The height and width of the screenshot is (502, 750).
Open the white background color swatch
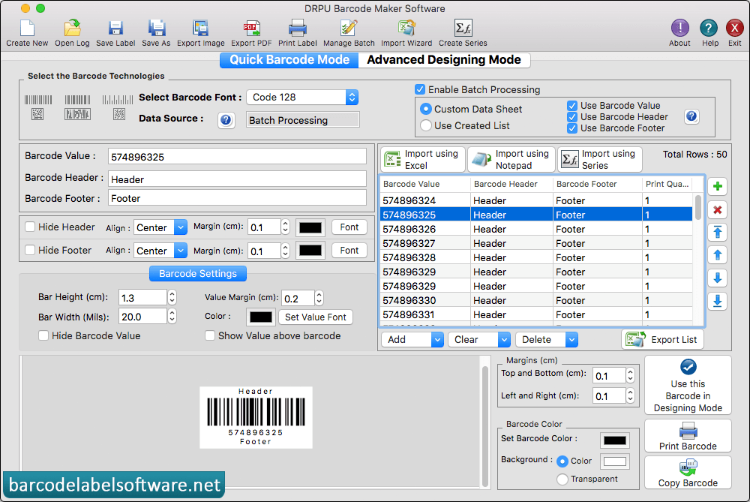tap(615, 461)
